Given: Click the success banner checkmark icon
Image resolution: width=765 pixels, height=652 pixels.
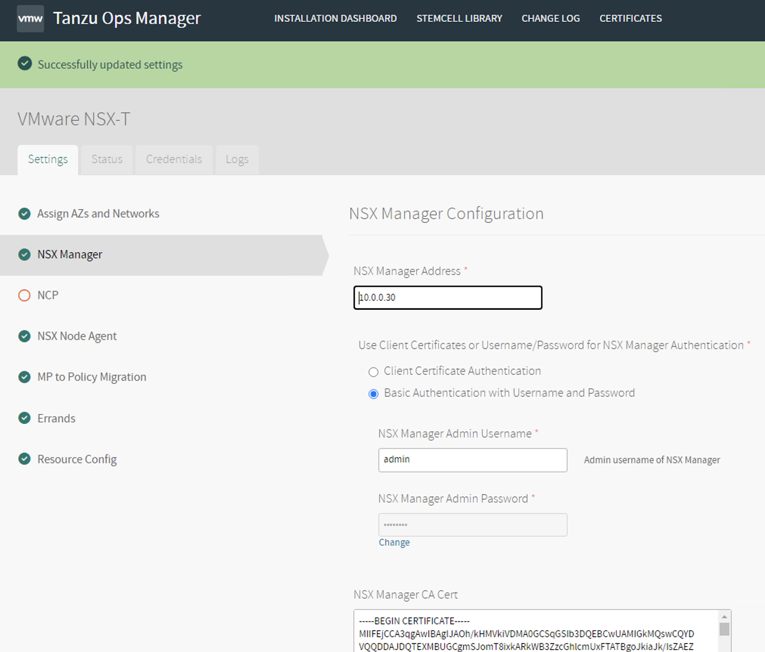Looking at the screenshot, I should pos(25,64).
